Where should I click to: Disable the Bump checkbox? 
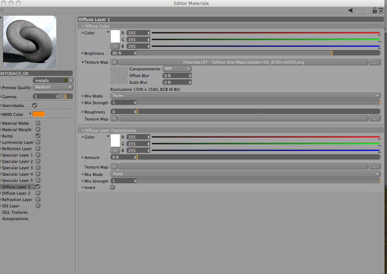coord(38,136)
